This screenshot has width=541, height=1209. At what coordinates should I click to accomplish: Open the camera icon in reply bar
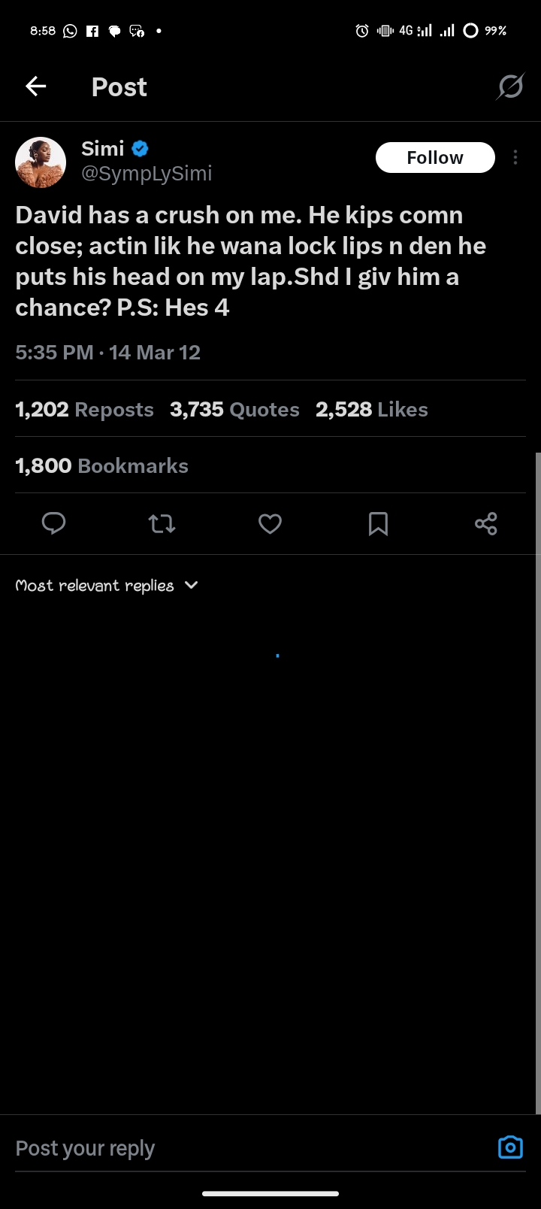[510, 1147]
